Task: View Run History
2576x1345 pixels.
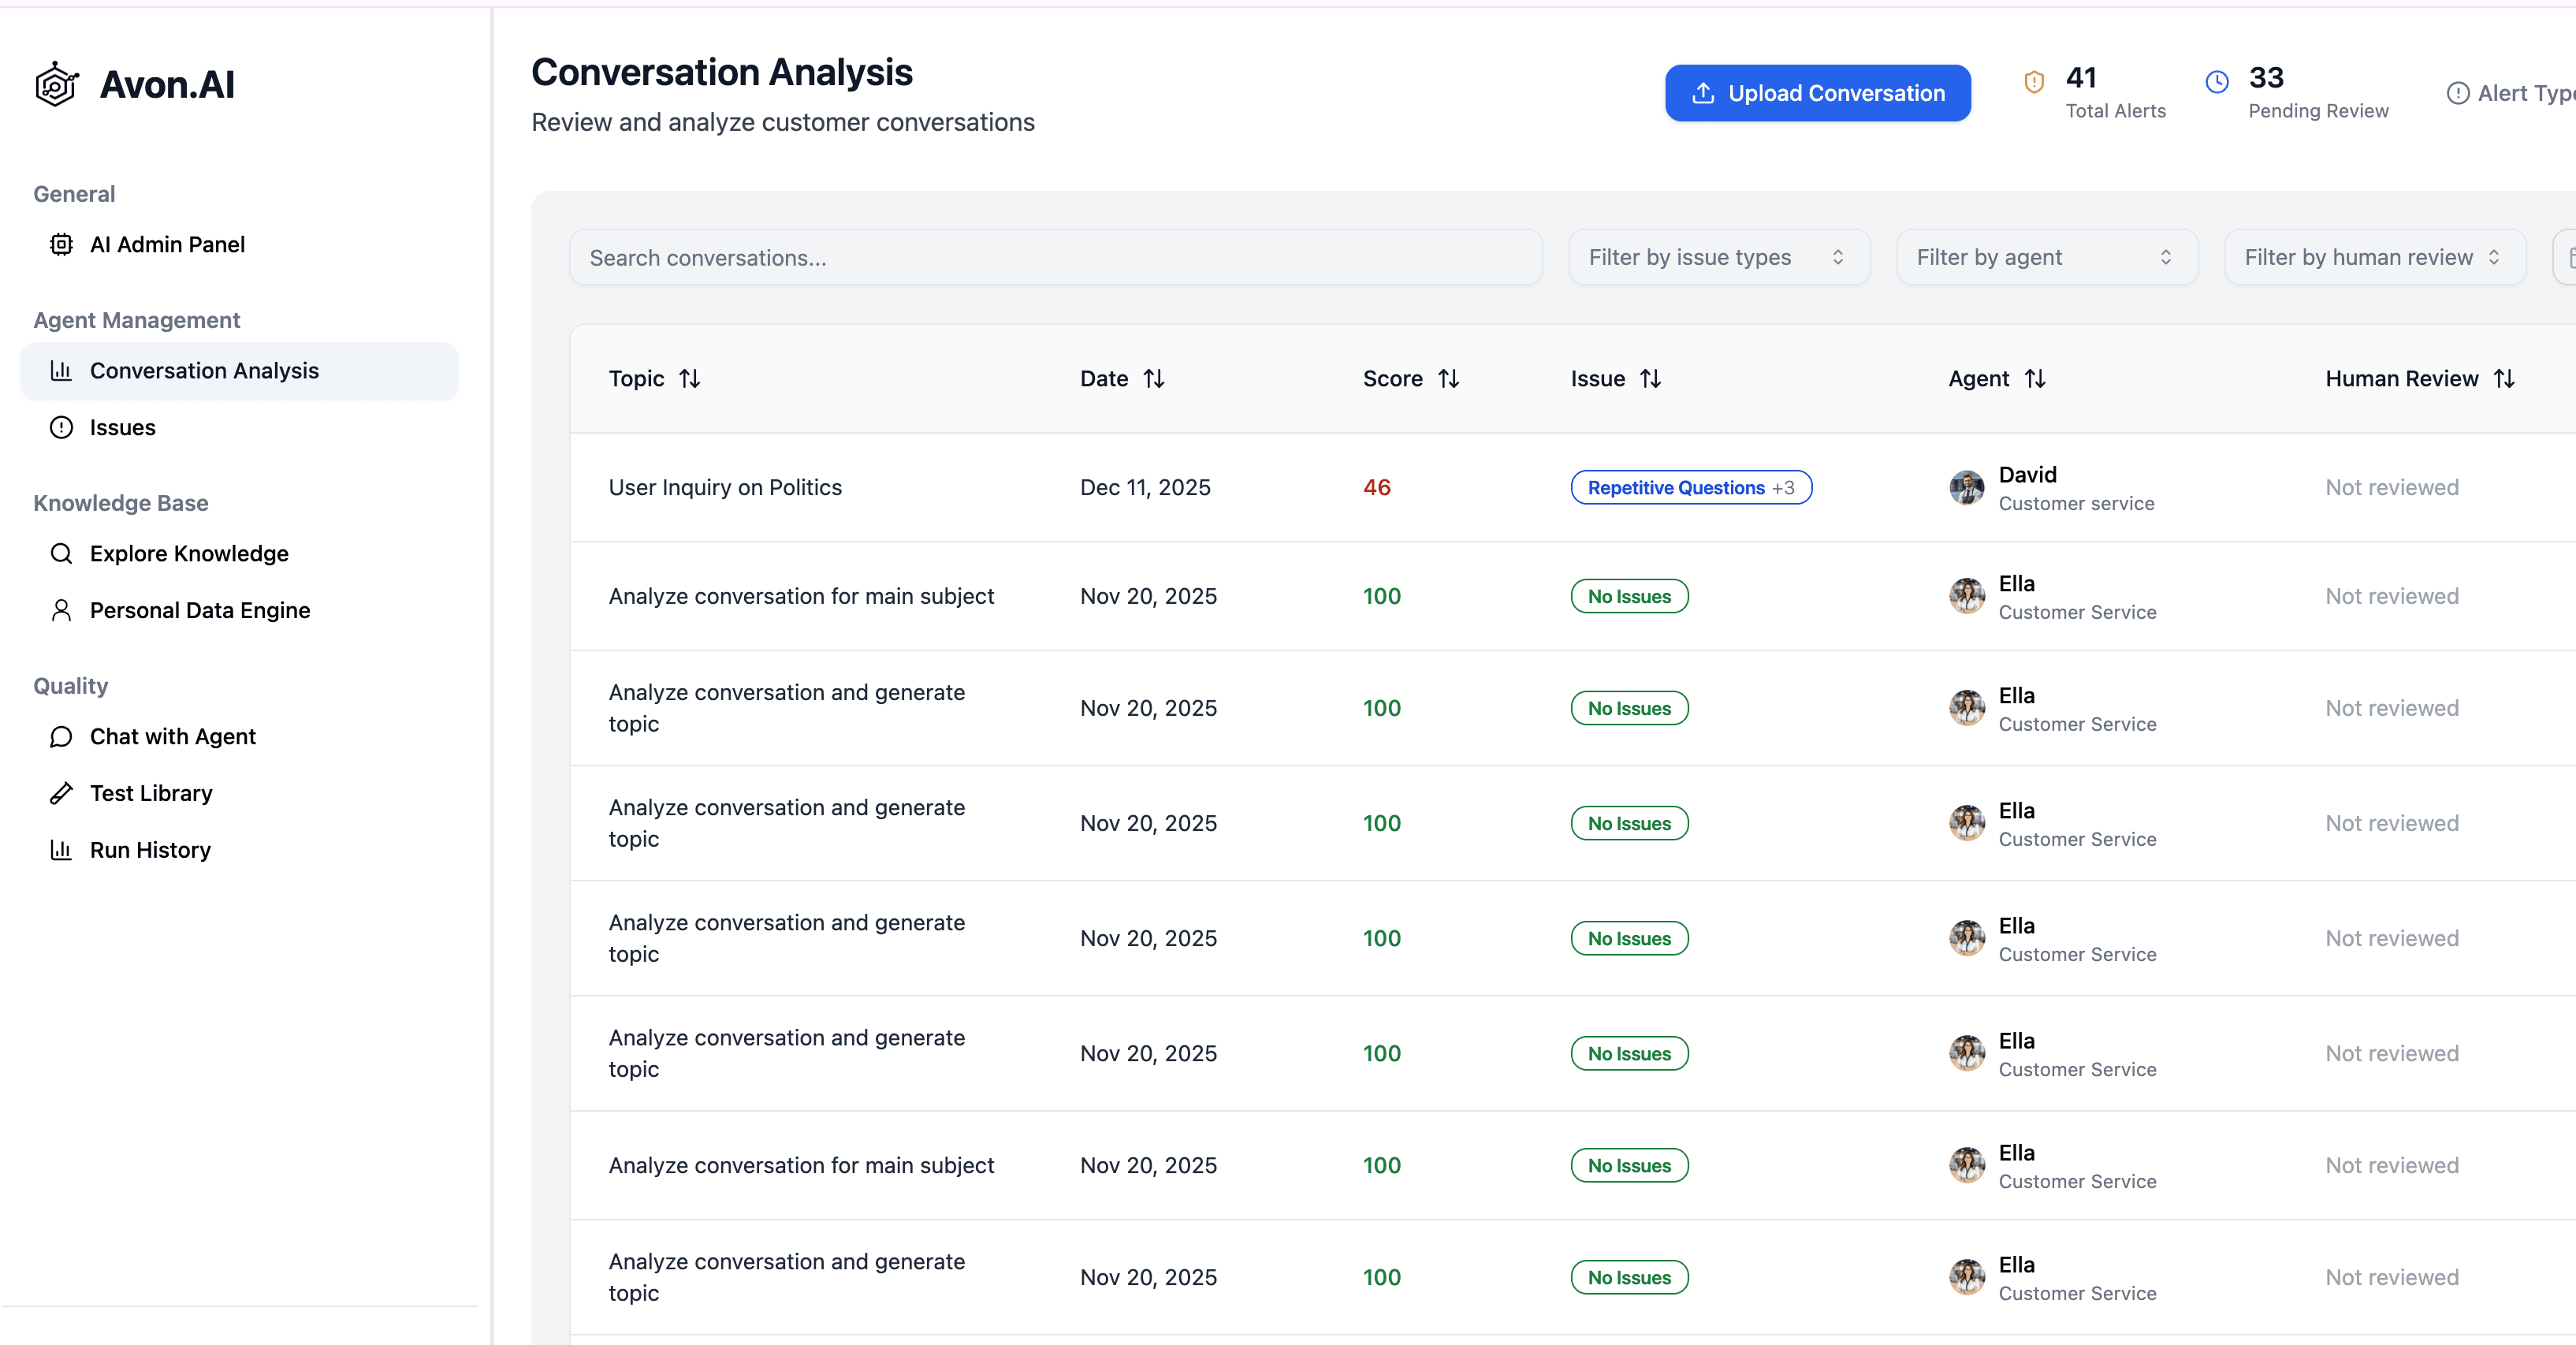Action: coord(149,850)
